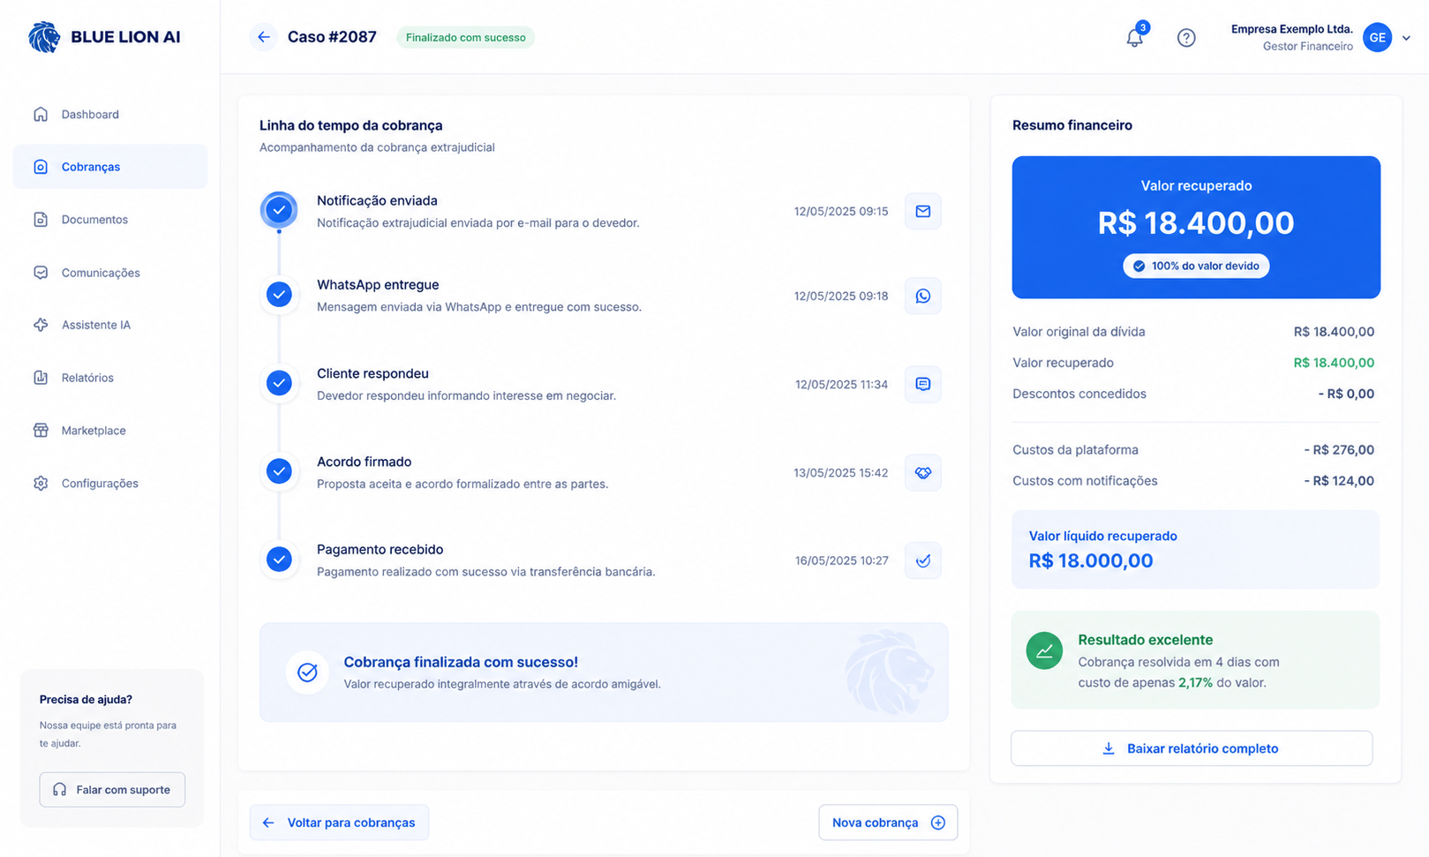1429x857 pixels.
Task: Download via Baixar relatório completo
Action: point(1192,748)
